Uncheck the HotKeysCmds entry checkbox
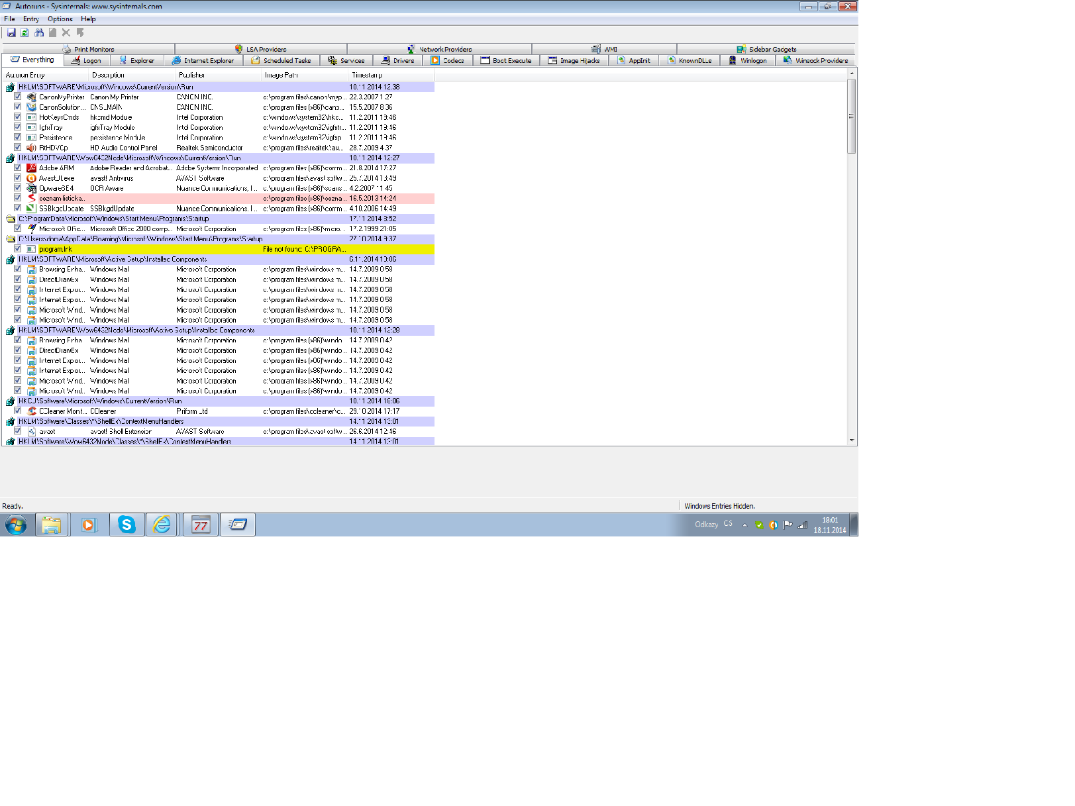This screenshot has width=1075, height=806. point(18,117)
